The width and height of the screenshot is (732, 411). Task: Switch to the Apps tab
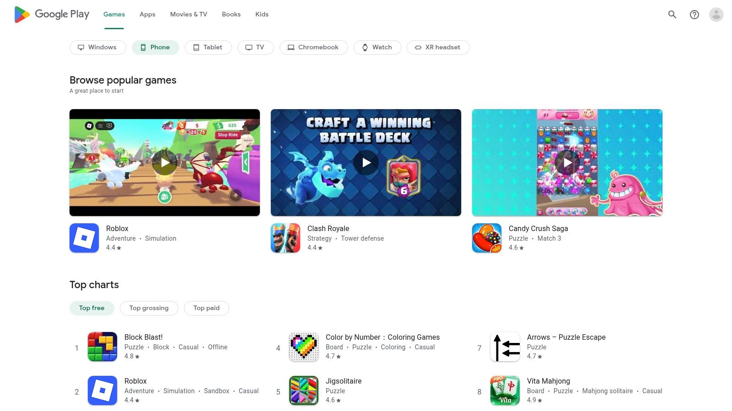(147, 14)
